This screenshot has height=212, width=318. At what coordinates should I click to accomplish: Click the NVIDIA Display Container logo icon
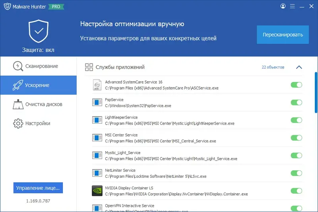(x=97, y=191)
